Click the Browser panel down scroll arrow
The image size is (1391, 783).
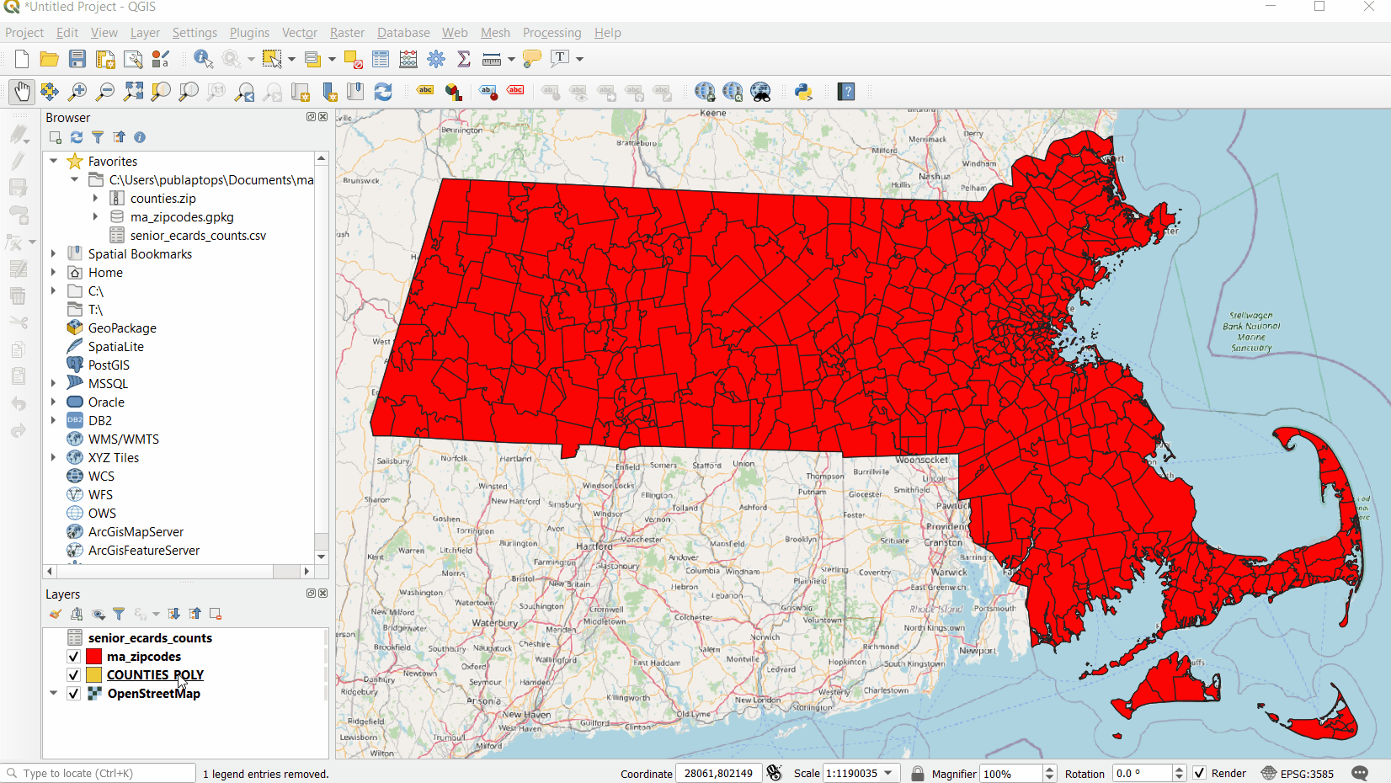321,557
